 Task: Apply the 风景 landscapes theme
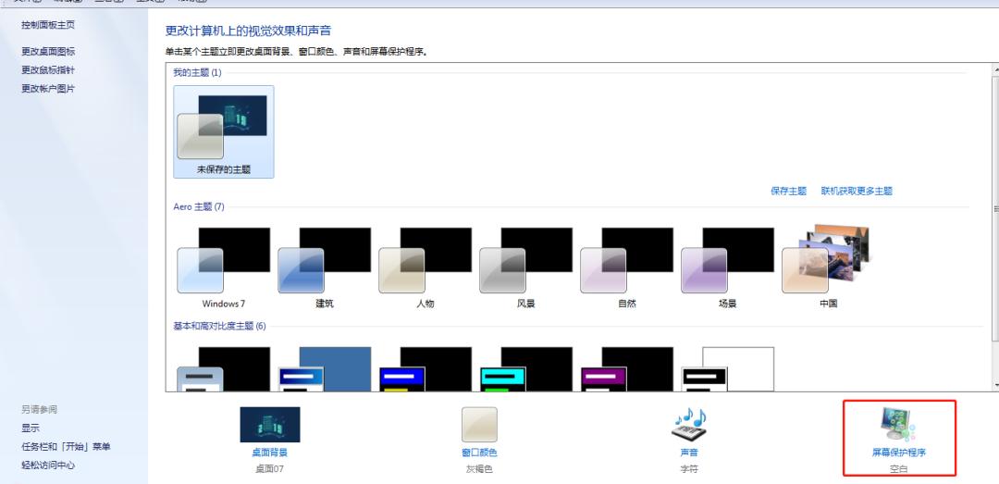pos(525,267)
